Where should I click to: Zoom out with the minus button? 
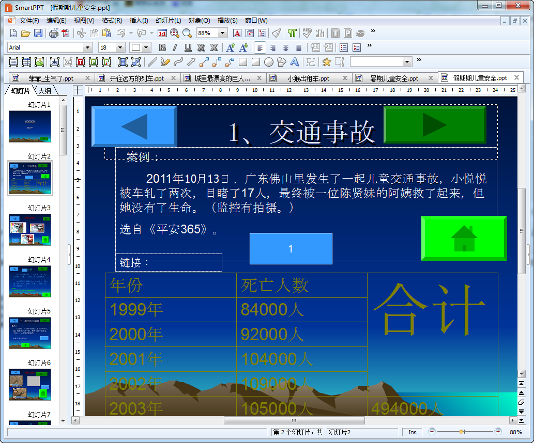pos(432,432)
